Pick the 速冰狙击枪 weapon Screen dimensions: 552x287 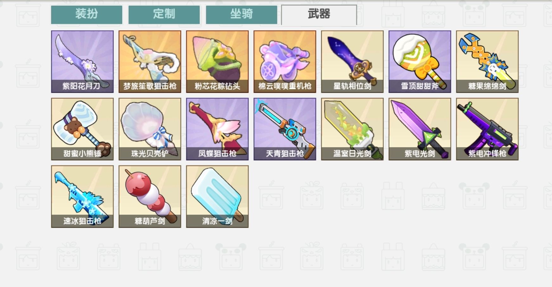(82, 196)
